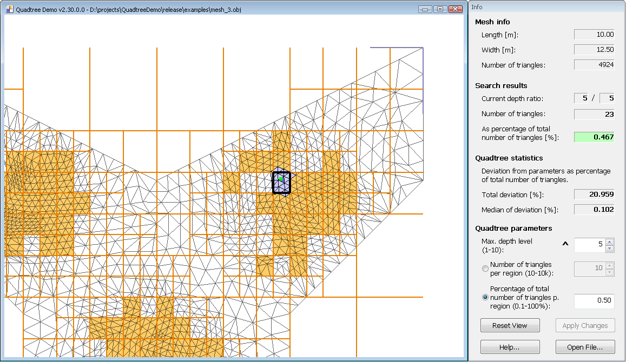Click the Apply Changes button
Image resolution: width=626 pixels, height=362 pixels.
pyautogui.click(x=585, y=325)
